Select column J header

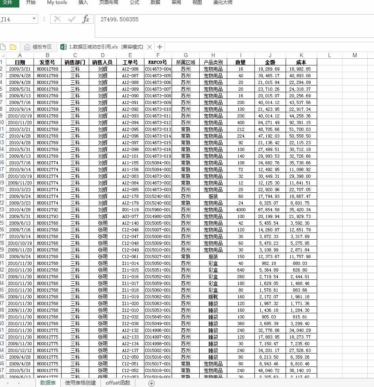(270, 55)
